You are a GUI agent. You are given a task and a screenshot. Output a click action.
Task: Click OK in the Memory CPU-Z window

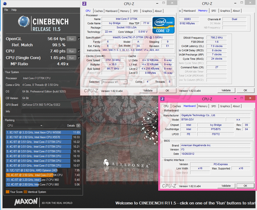(x=245, y=90)
